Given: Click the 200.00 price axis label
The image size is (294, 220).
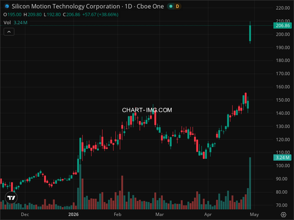Looking at the screenshot, I should pos(283,35).
